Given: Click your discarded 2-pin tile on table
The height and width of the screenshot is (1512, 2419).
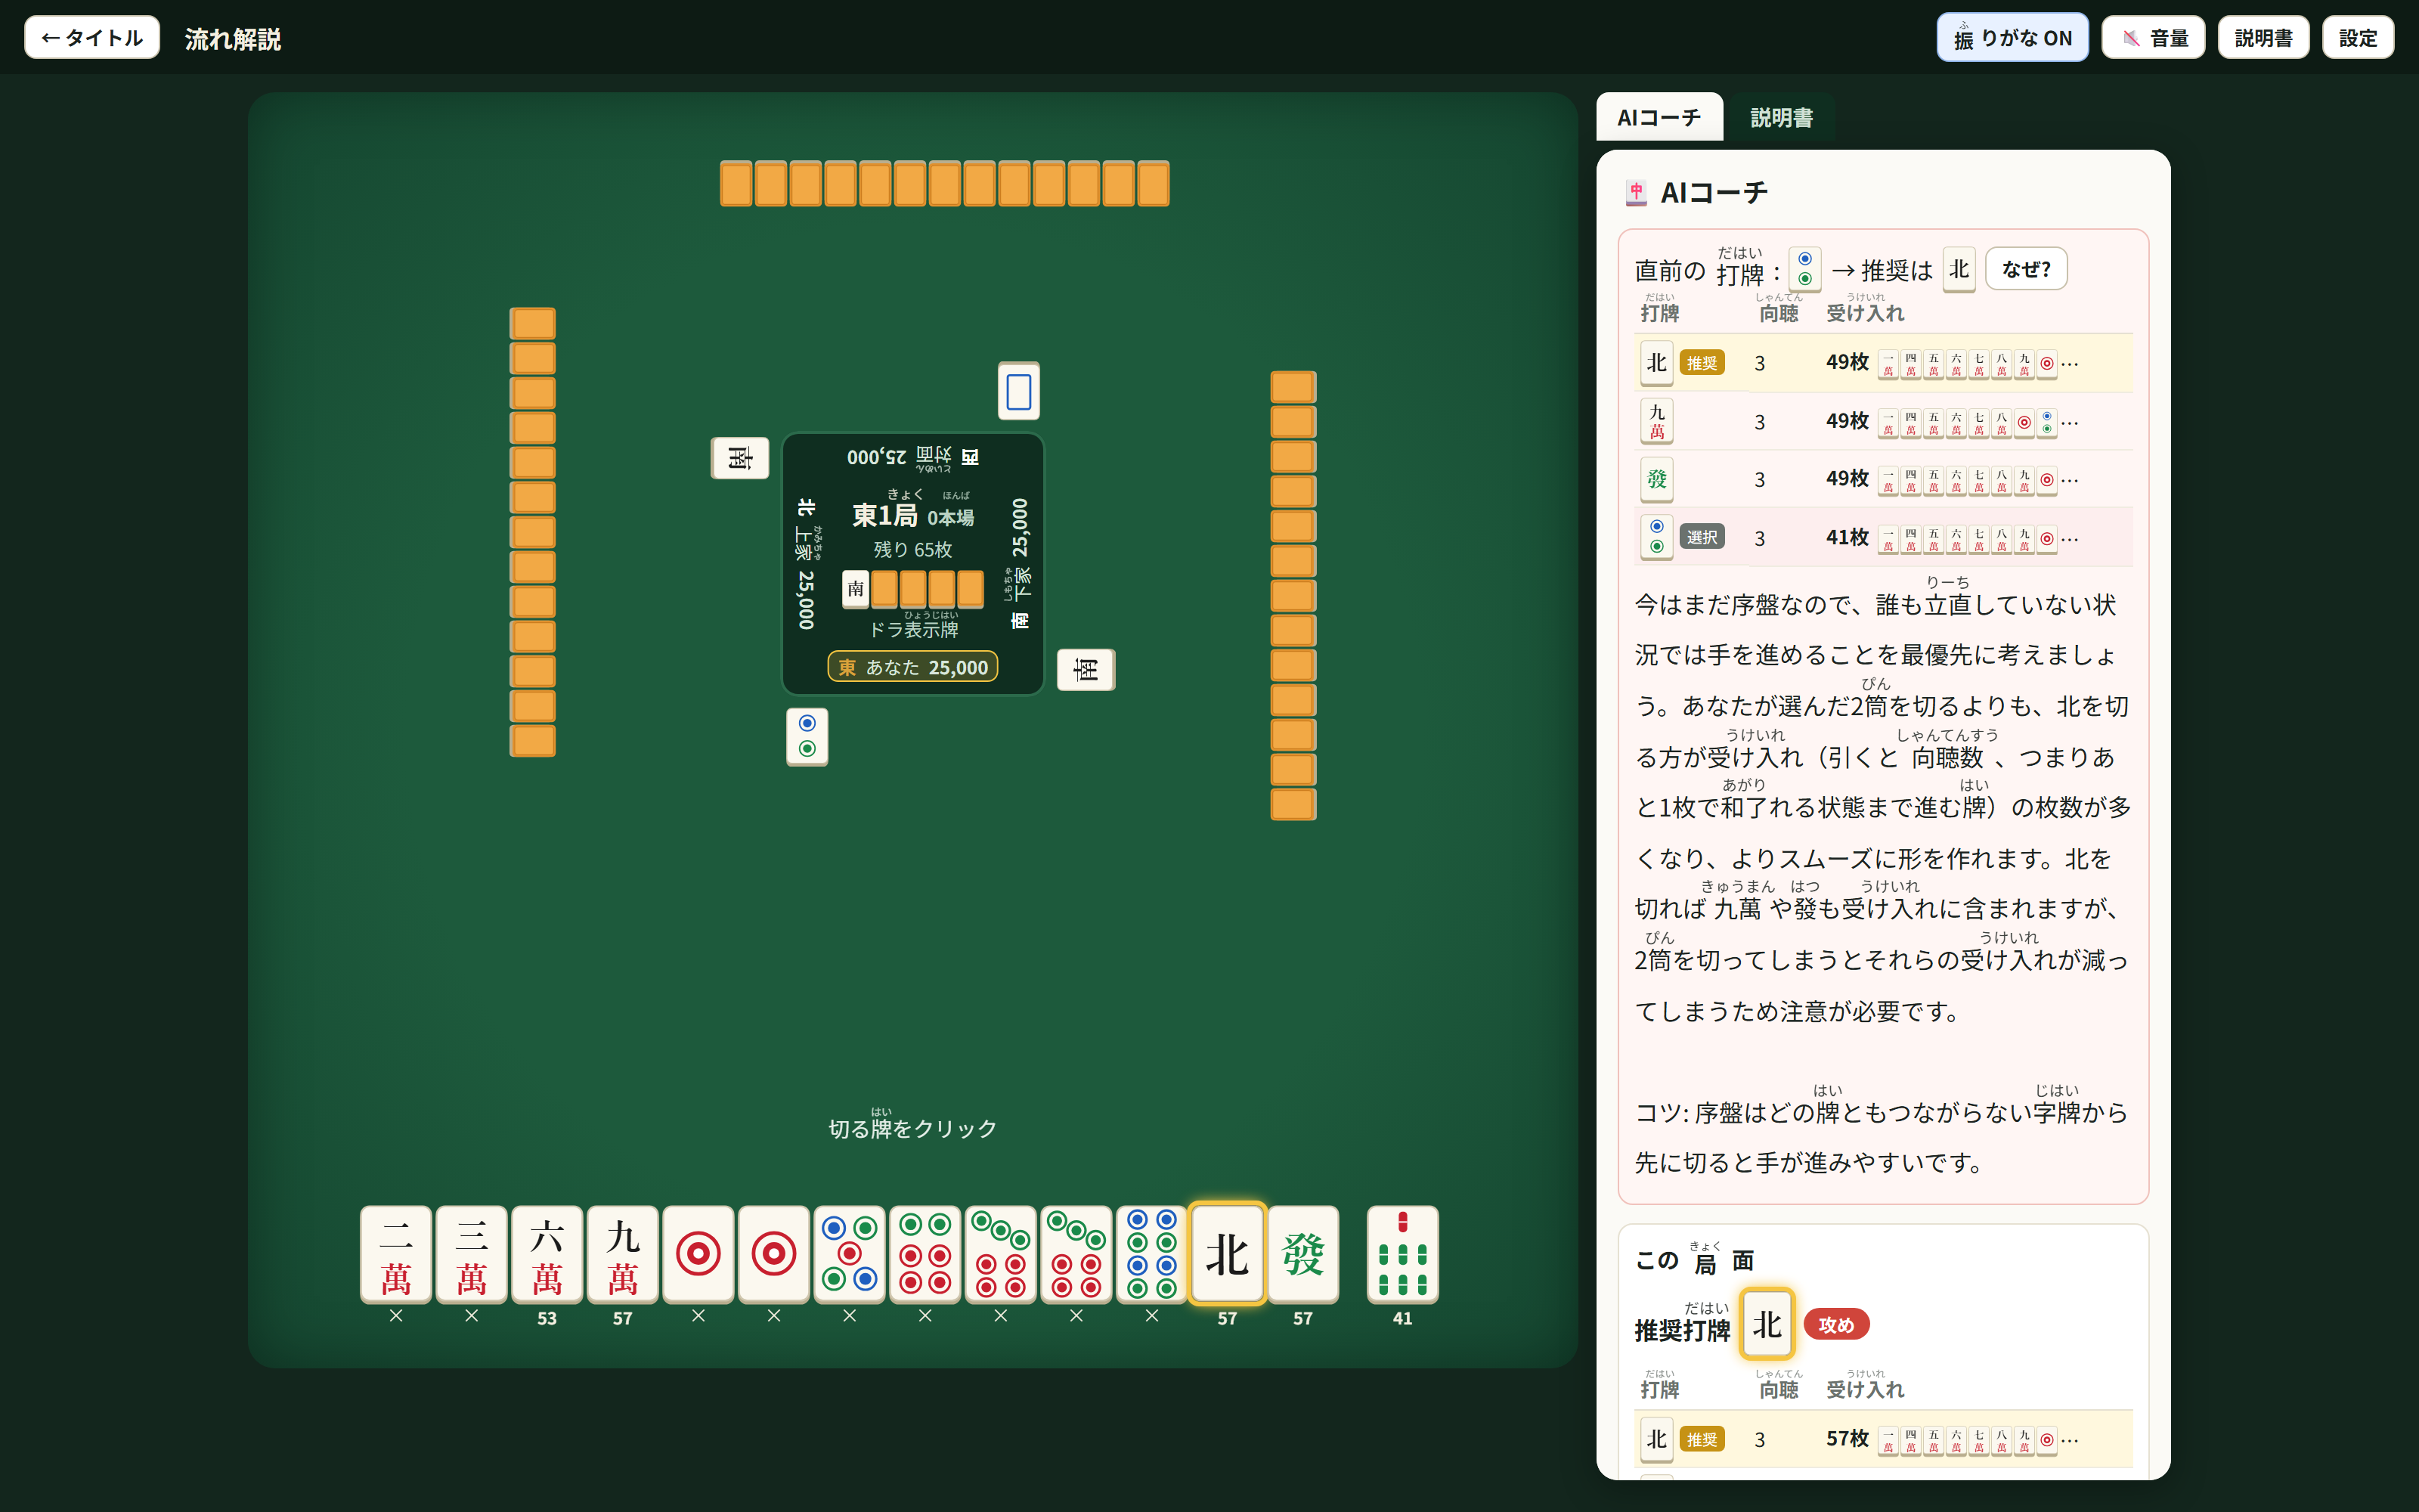Looking at the screenshot, I should tap(807, 736).
